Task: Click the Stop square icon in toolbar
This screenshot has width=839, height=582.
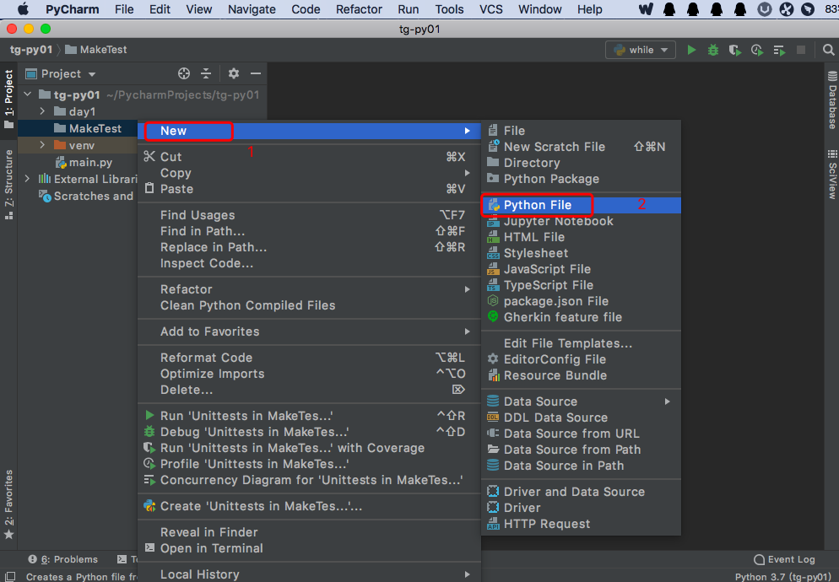Action: (x=801, y=50)
